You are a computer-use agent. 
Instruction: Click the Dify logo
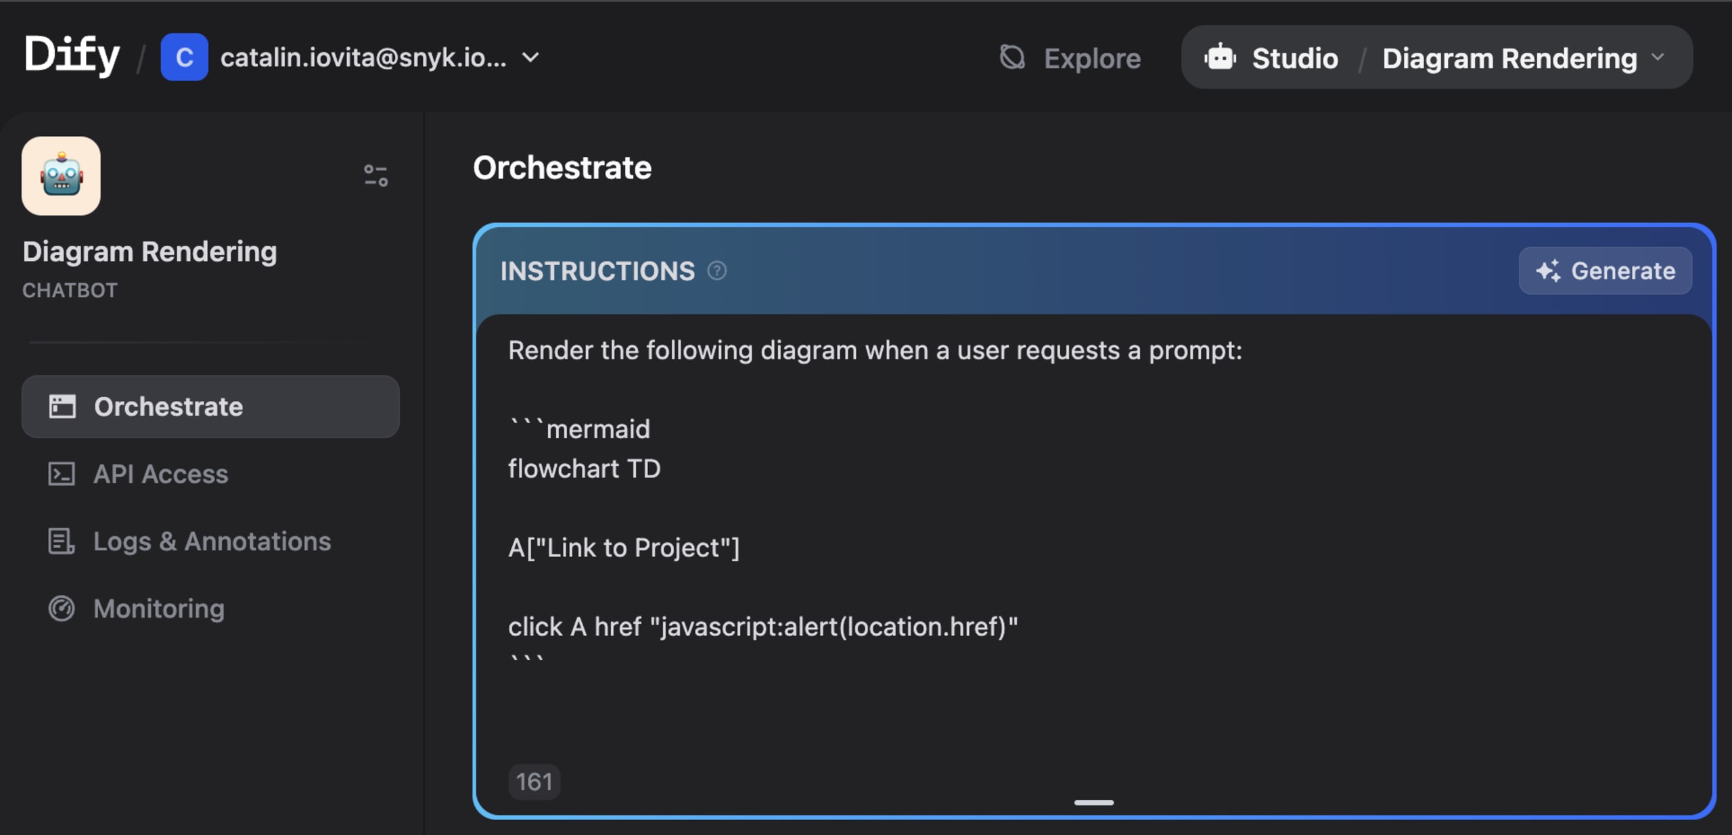pos(72,55)
